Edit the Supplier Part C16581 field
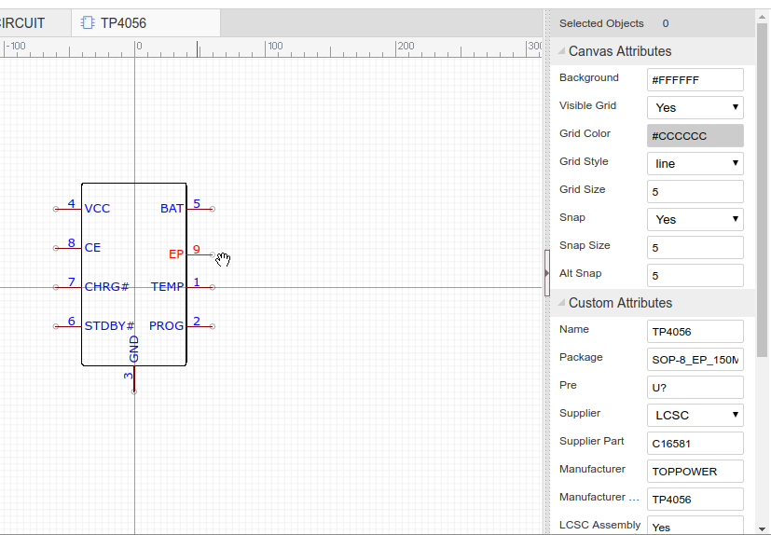The image size is (771, 535). (x=695, y=444)
